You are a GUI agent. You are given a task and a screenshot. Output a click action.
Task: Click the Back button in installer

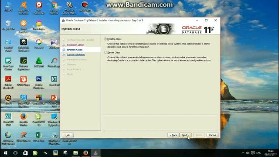tap(174, 135)
